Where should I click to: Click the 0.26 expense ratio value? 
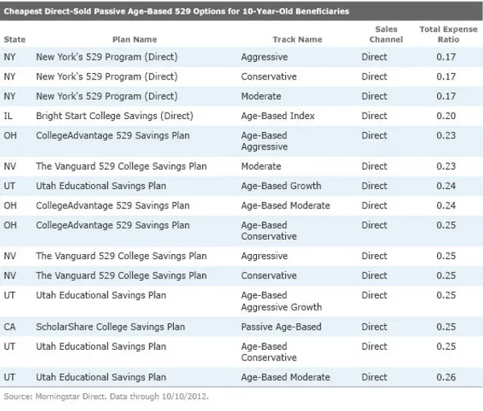coord(445,377)
